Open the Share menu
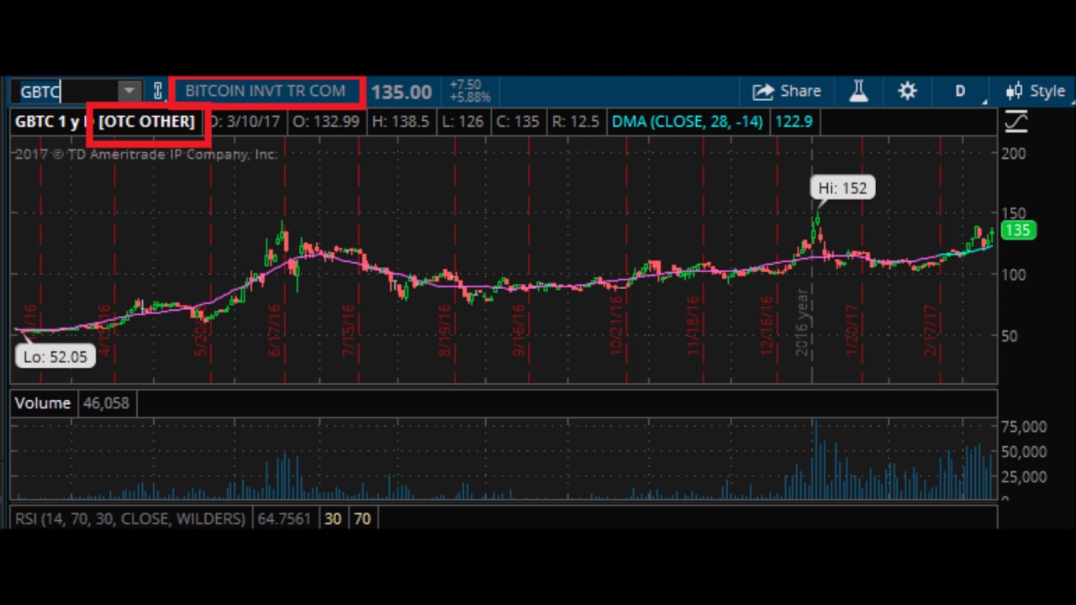 pos(787,91)
